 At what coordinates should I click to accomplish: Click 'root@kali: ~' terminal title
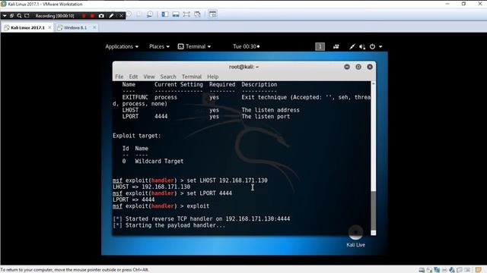[x=243, y=67]
